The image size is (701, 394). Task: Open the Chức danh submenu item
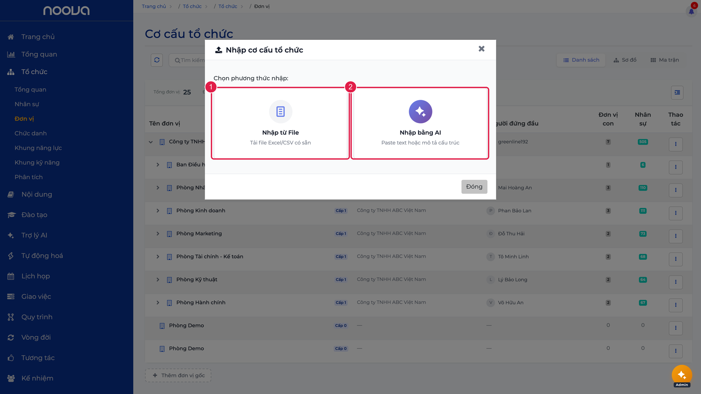tap(31, 133)
